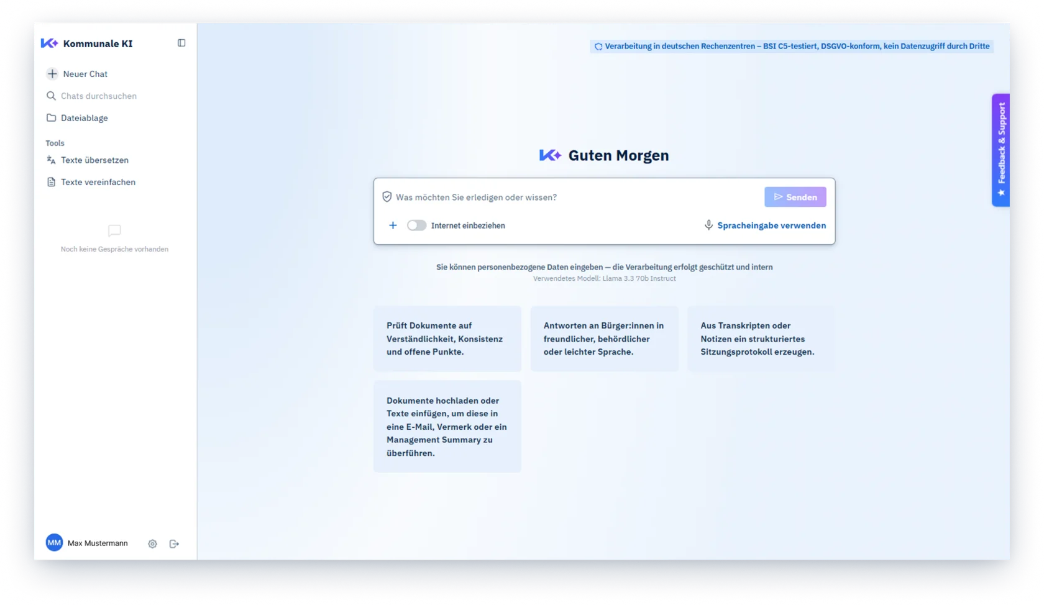
Task: Select the Dokumente hochladen suggestion card
Action: point(447,427)
